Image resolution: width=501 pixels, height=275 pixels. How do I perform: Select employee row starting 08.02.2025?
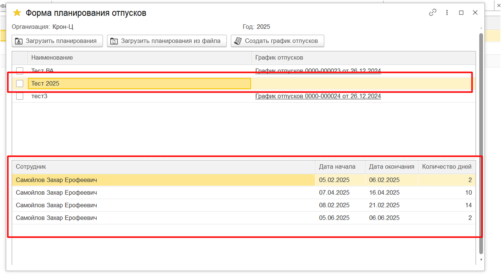244,205
